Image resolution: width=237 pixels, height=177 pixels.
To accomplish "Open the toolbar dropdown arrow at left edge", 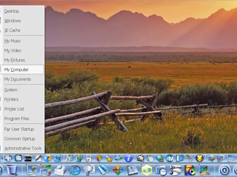I will tap(2, 158).
